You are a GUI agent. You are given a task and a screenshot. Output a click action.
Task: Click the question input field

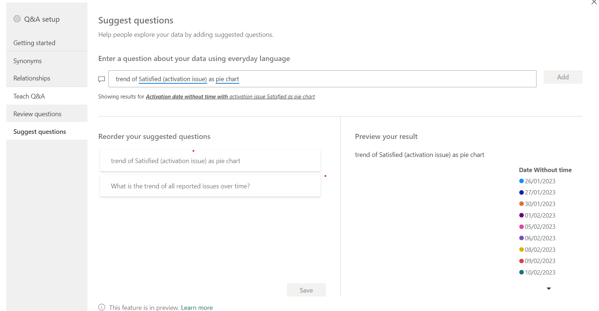pos(322,79)
